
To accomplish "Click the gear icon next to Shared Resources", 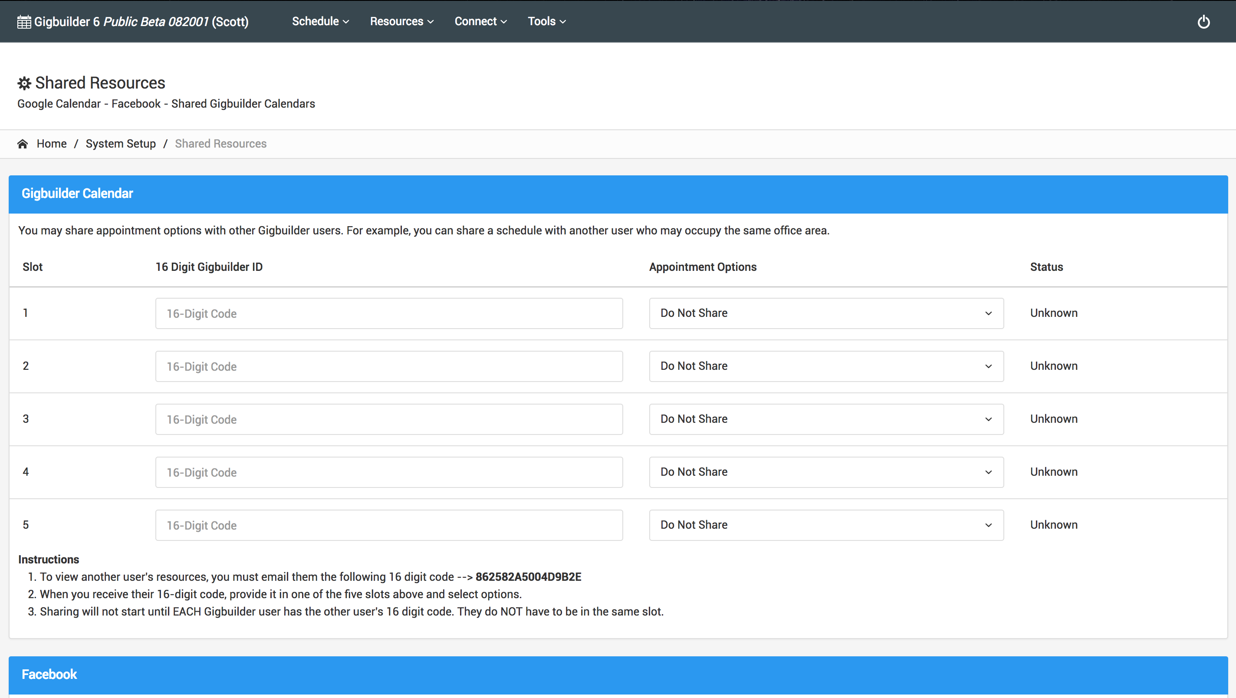I will coord(24,83).
